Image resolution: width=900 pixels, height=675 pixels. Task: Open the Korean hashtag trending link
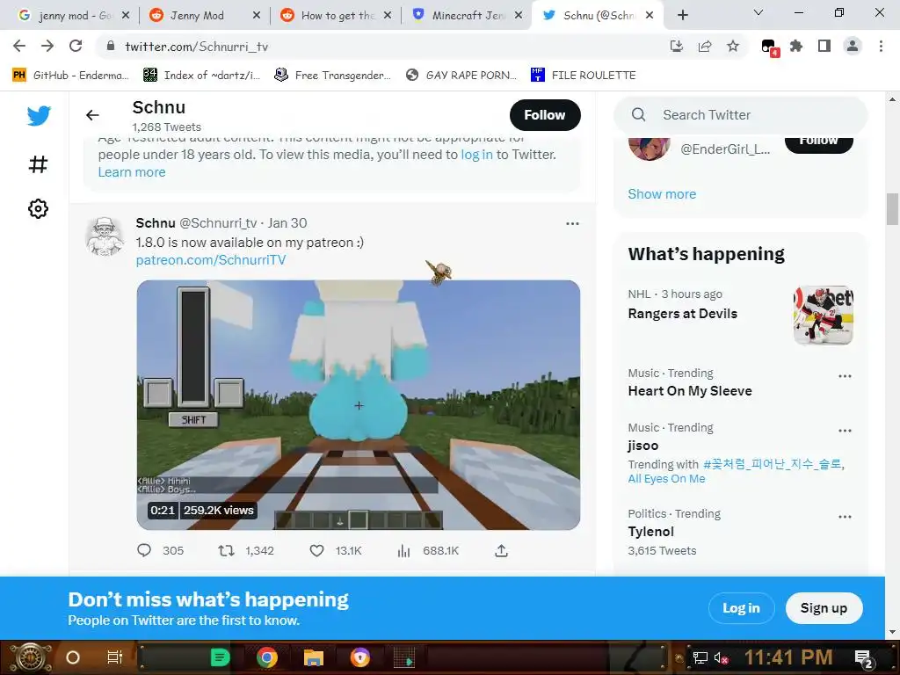click(773, 464)
